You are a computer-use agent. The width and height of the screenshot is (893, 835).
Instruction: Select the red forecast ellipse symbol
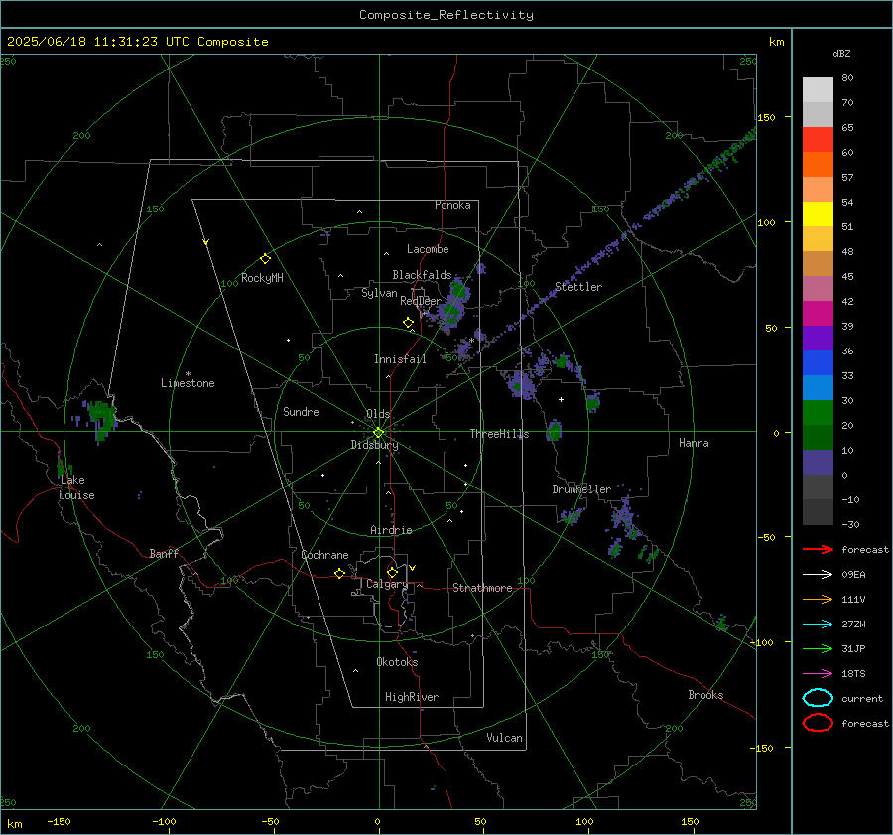point(818,723)
